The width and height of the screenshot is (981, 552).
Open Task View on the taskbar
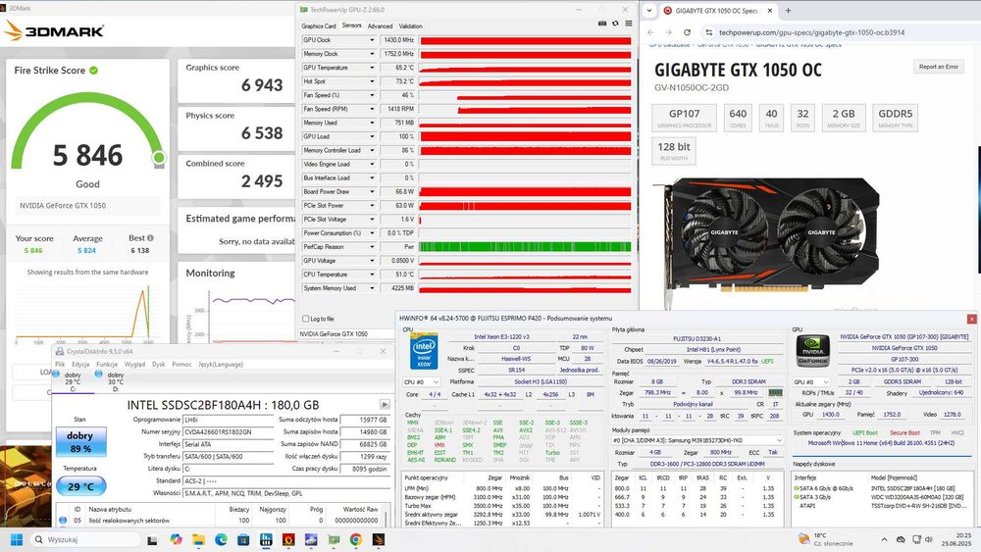153,539
